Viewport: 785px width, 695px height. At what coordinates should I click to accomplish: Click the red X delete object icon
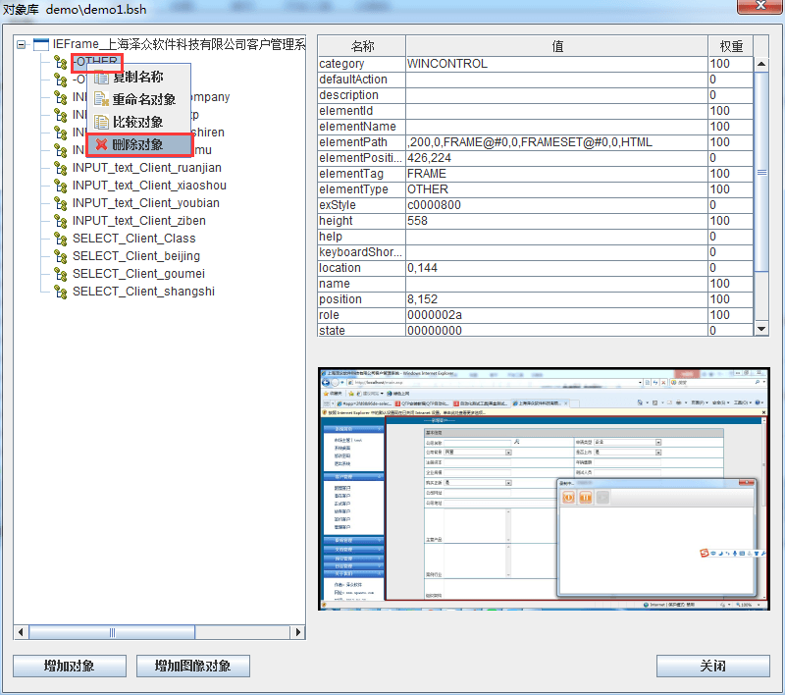(x=101, y=144)
